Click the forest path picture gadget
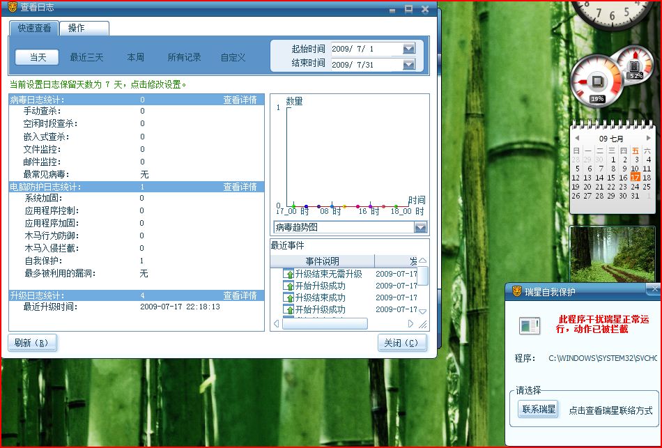The height and width of the screenshot is (448, 662). pyautogui.click(x=613, y=254)
